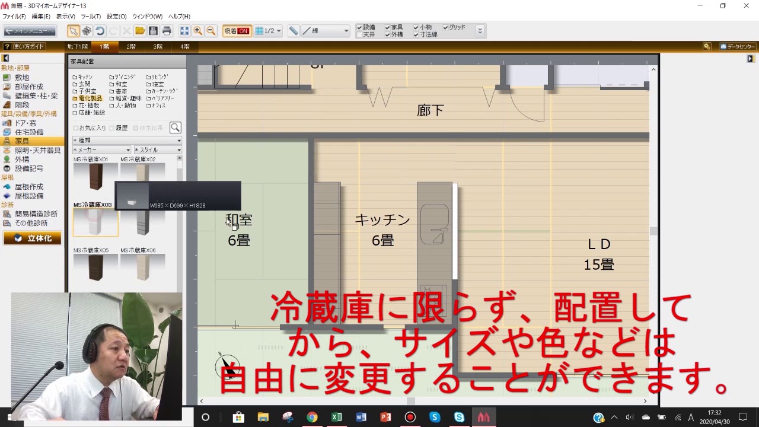The width and height of the screenshot is (759, 427).
Task: Open Excel from the taskbar
Action: tap(337, 418)
